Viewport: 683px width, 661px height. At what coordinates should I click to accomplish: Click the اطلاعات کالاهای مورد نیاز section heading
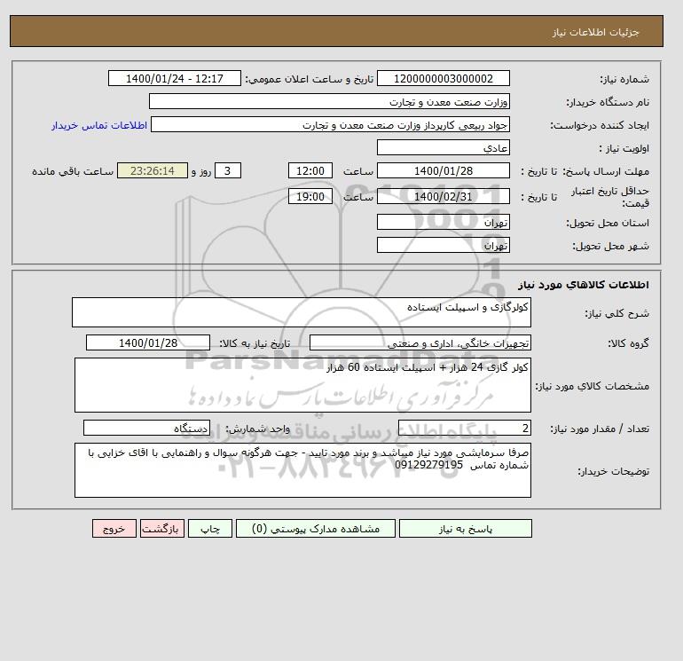pos(584,285)
